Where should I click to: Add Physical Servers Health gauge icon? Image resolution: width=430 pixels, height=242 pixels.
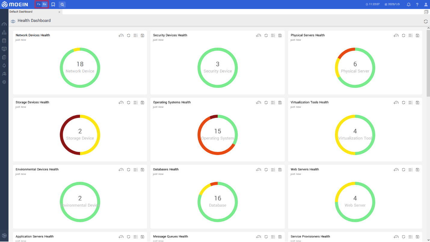(396, 35)
